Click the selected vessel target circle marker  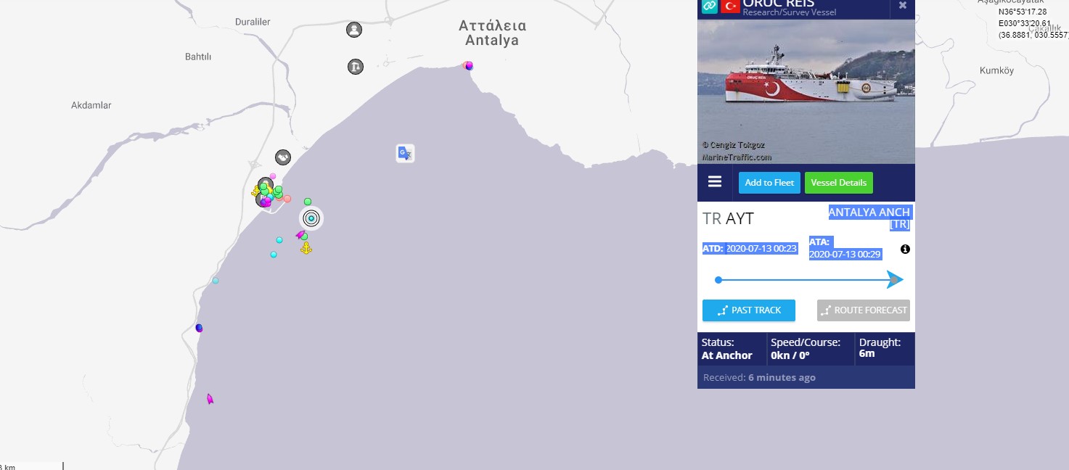[311, 218]
